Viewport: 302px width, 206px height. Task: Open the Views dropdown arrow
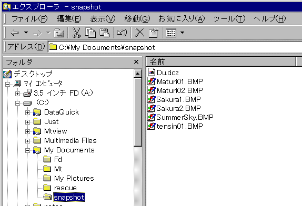[182, 33]
